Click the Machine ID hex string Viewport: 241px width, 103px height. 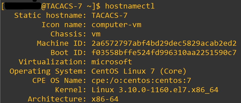[x=164, y=43]
